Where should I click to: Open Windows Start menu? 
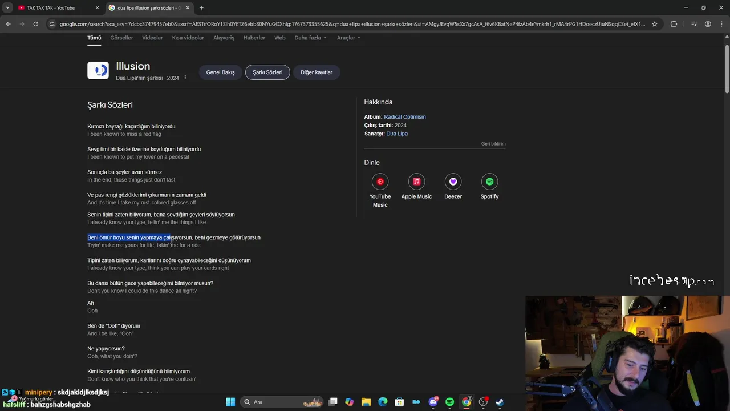pos(230,402)
